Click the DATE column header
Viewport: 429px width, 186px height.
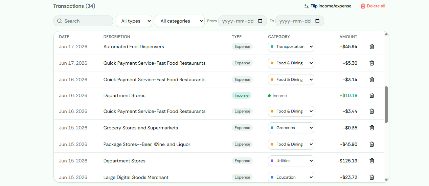pyautogui.click(x=64, y=37)
